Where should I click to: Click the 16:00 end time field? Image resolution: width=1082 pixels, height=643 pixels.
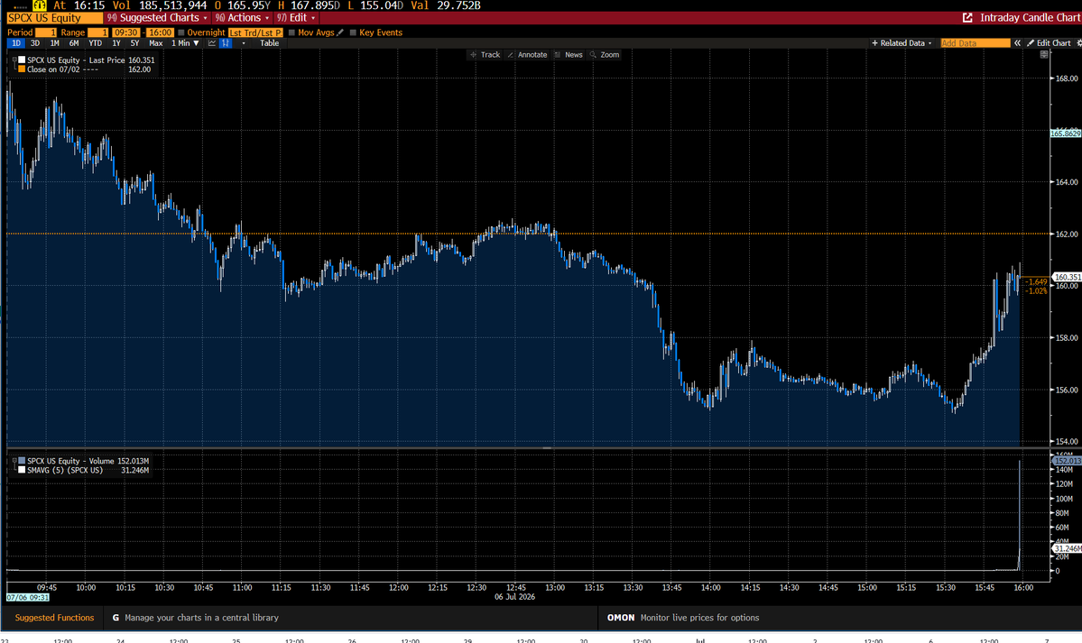coord(160,32)
